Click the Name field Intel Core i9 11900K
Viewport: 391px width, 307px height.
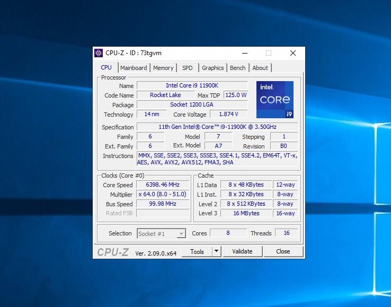192,85
